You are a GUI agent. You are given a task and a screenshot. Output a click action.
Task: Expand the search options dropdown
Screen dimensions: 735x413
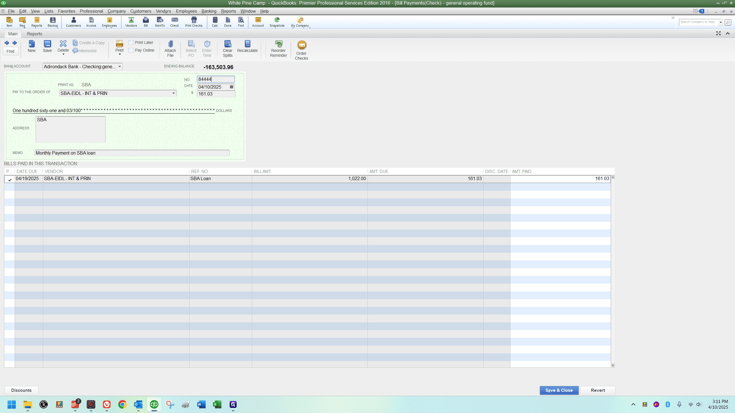click(721, 22)
